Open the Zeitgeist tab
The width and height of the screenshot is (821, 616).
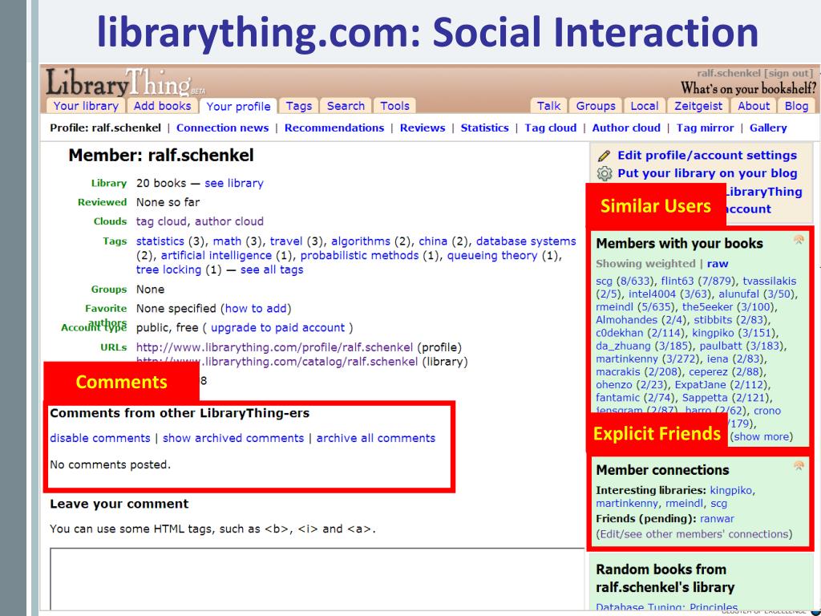coord(698,106)
